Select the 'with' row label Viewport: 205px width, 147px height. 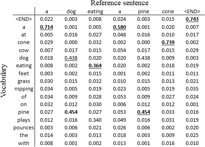point(24,143)
